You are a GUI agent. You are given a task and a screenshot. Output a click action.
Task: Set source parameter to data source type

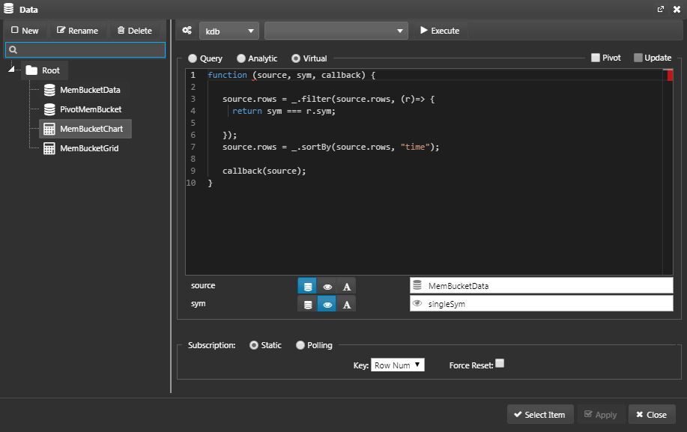click(308, 287)
